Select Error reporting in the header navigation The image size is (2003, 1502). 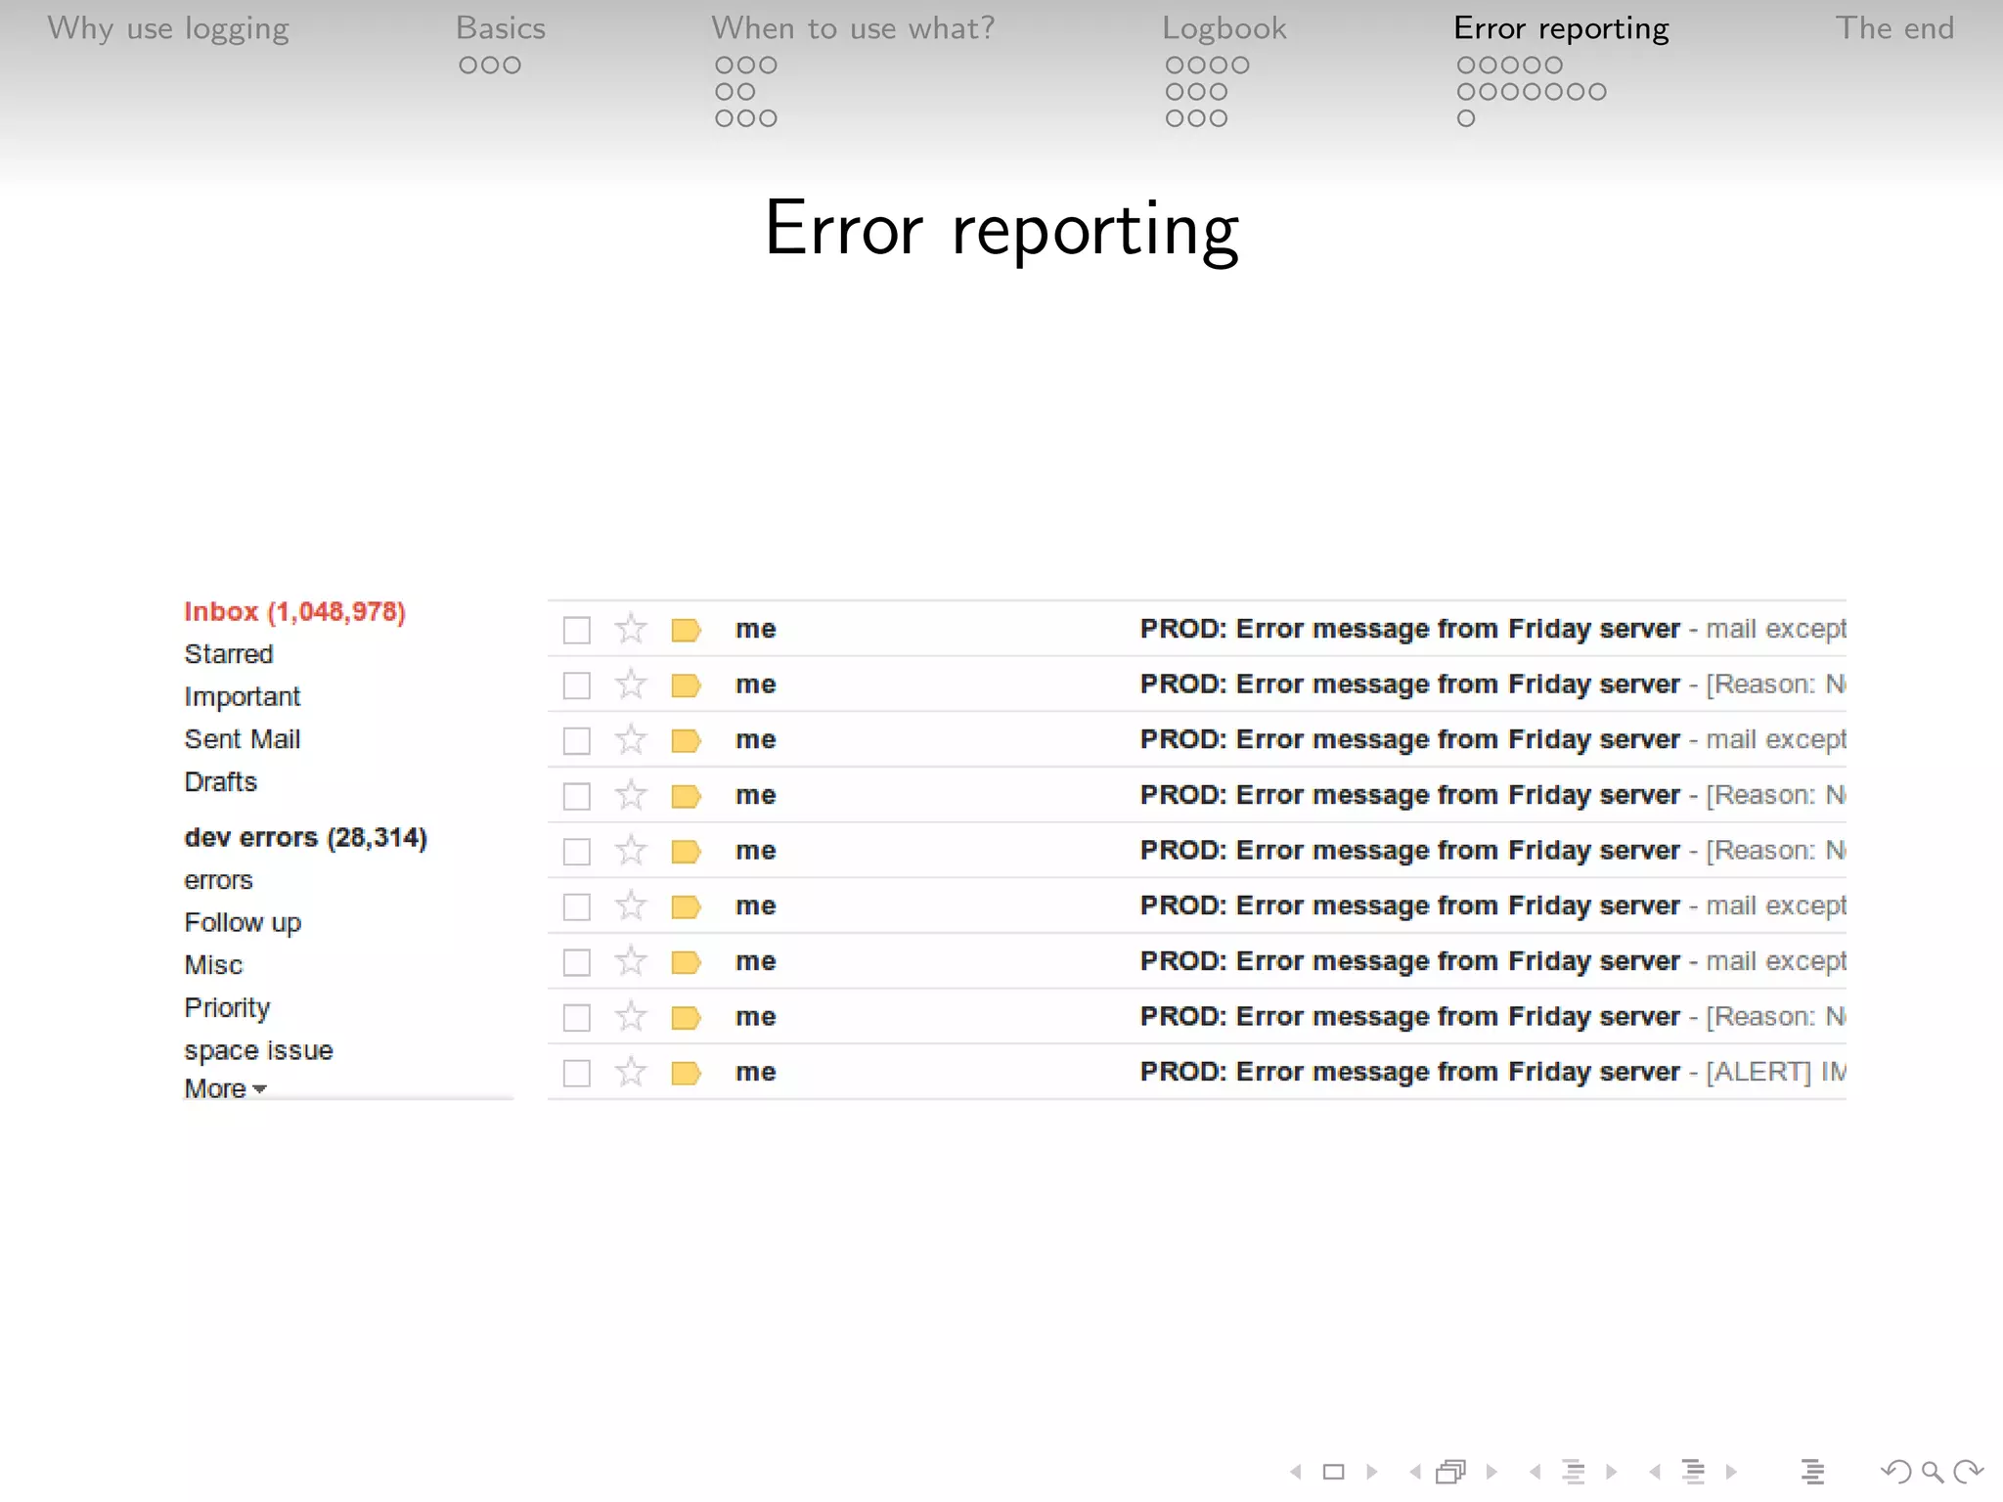[1562, 28]
